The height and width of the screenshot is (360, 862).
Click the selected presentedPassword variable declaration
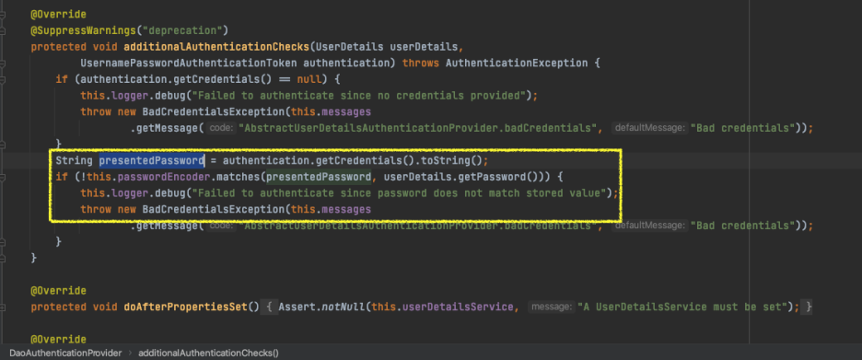click(152, 160)
